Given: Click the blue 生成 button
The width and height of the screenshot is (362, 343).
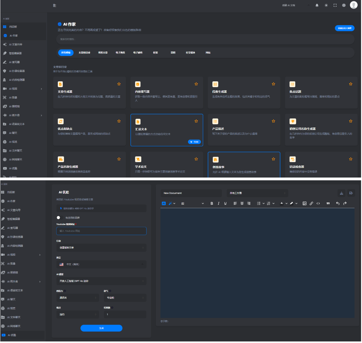Looking at the screenshot, I should [x=101, y=328].
